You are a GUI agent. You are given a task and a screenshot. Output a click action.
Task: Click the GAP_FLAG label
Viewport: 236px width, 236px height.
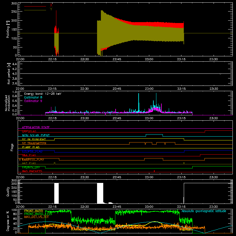point(29,131)
